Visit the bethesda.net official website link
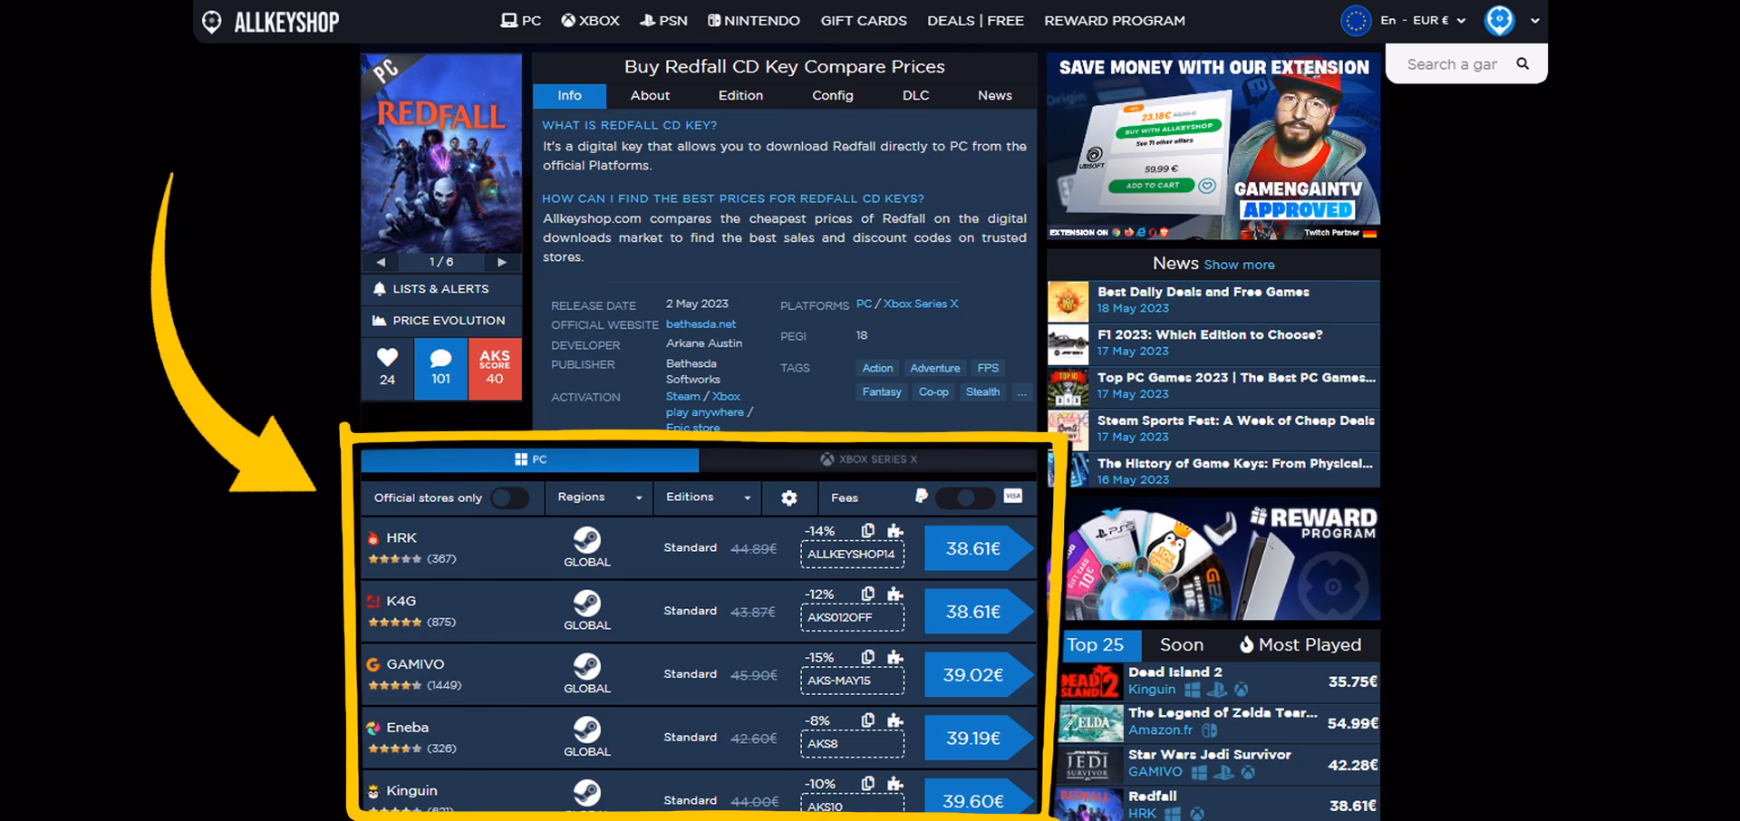 (701, 324)
